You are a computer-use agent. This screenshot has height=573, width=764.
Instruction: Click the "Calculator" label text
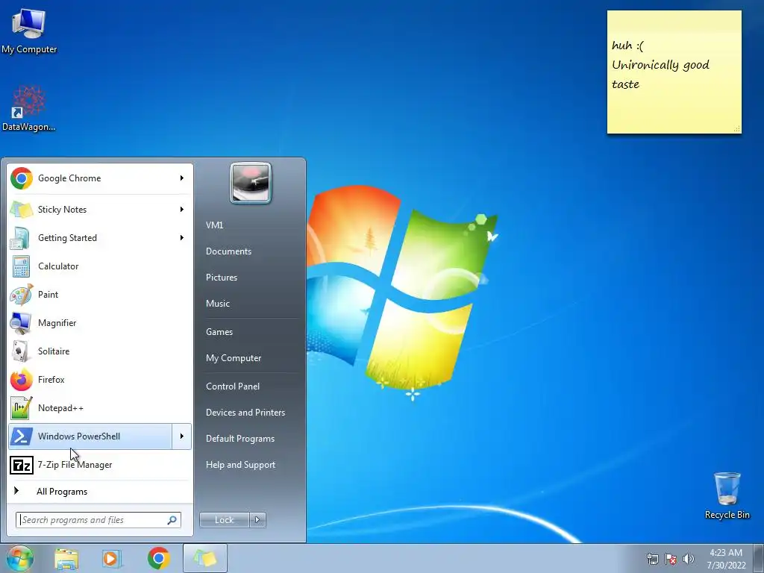58,266
